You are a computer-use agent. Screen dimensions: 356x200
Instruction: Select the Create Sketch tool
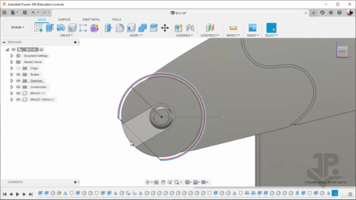38,28
